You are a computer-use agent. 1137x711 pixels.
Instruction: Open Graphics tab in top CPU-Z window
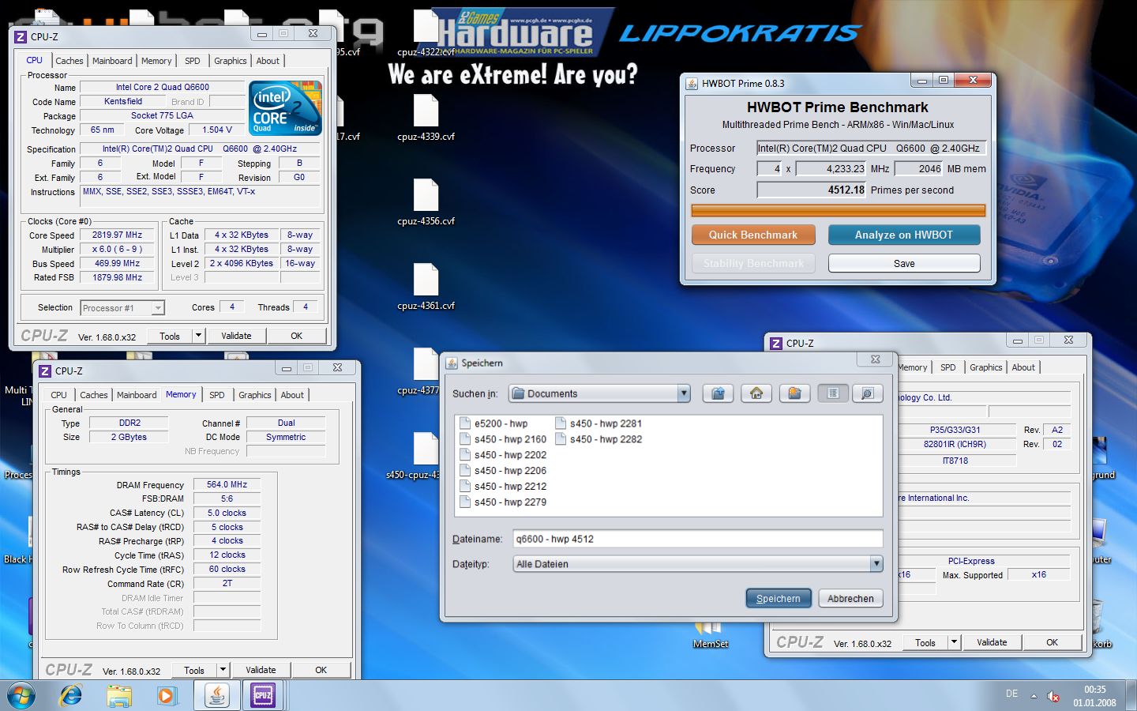point(231,61)
